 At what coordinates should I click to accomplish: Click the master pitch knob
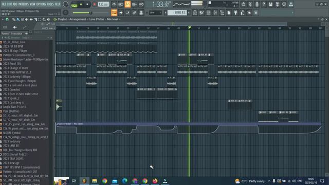(x=65, y=12)
